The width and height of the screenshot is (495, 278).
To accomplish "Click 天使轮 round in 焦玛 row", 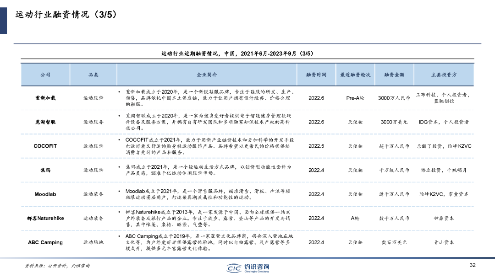I will [355, 170].
